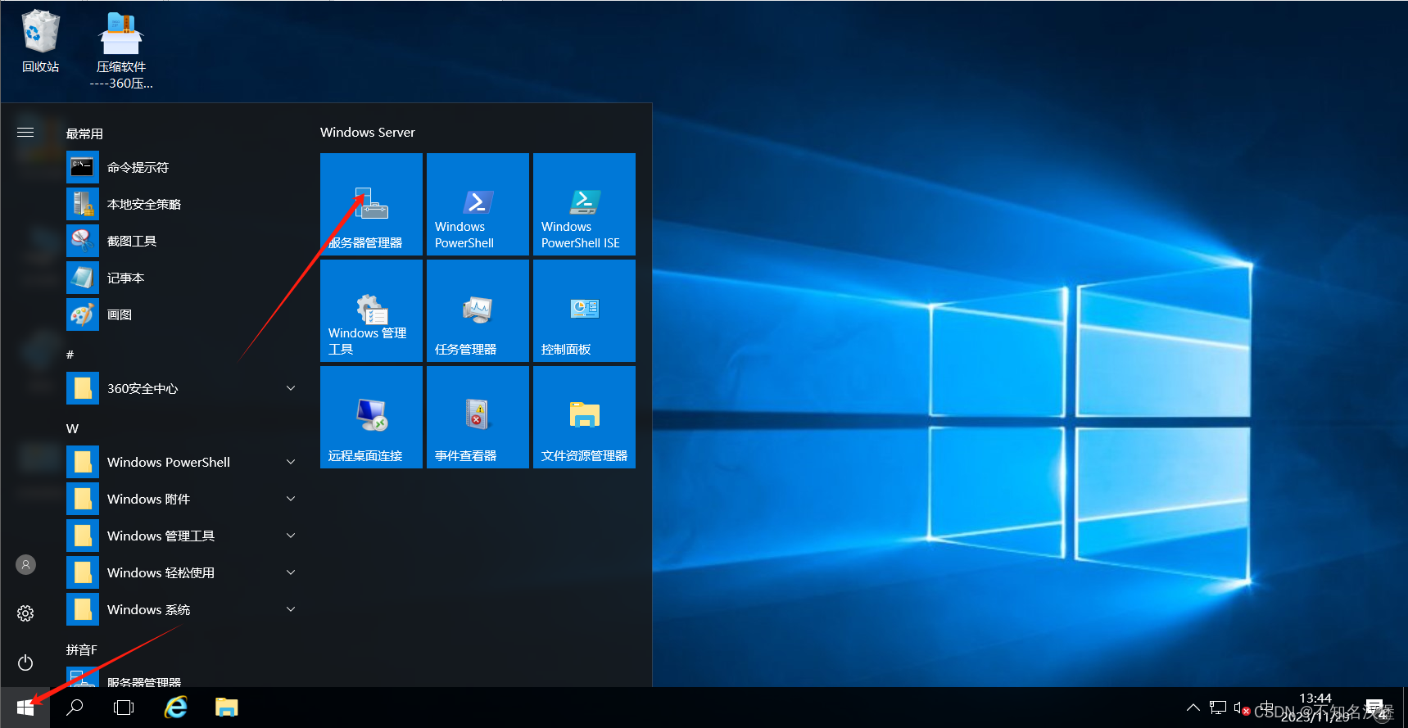The height and width of the screenshot is (728, 1408).
Task: Start the 远程桌面连接 tile
Action: (371, 417)
